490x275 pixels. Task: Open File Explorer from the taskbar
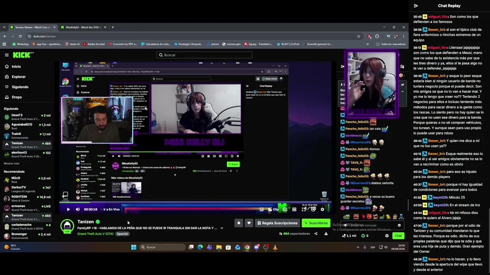coord(219,247)
